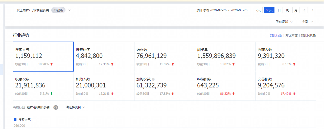This screenshot has width=324, height=129.
Task: Click the red up arrow in 搜索人气
Action: point(52,64)
